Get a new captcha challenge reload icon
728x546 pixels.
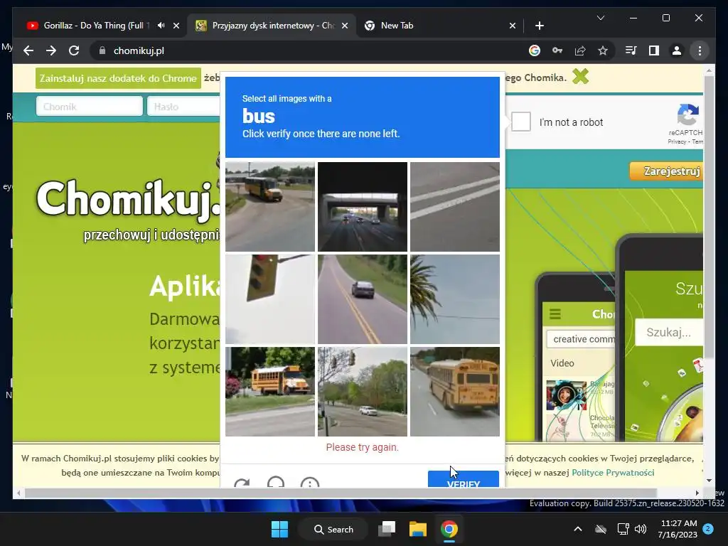(242, 483)
